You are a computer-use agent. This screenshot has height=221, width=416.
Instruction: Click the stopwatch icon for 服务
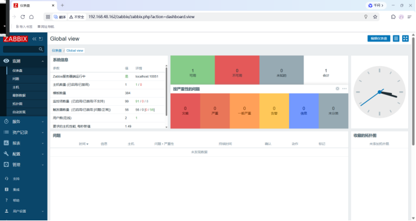[x=7, y=122]
